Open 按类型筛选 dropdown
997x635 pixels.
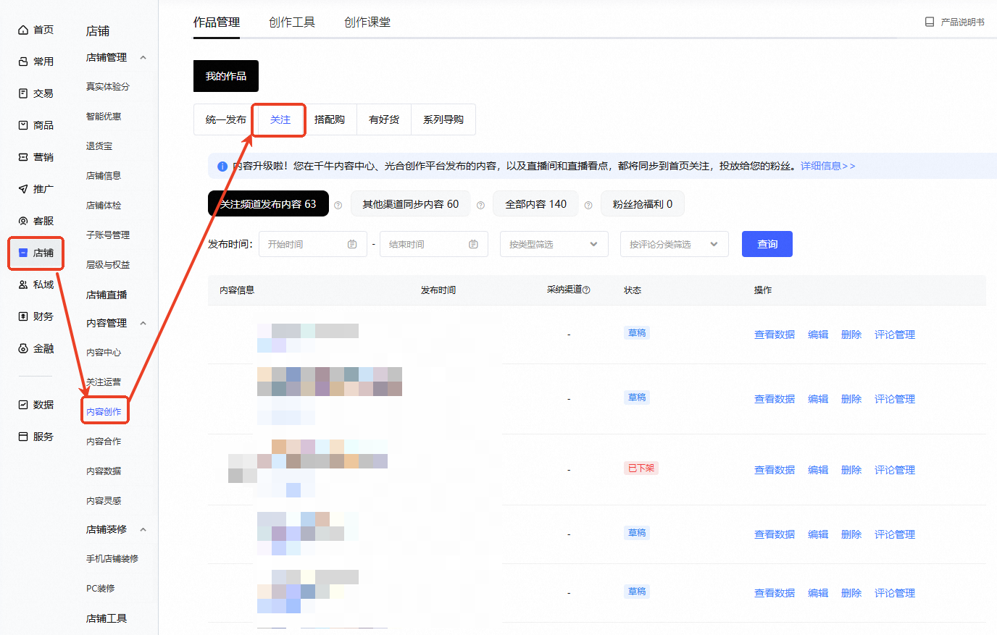pos(554,244)
